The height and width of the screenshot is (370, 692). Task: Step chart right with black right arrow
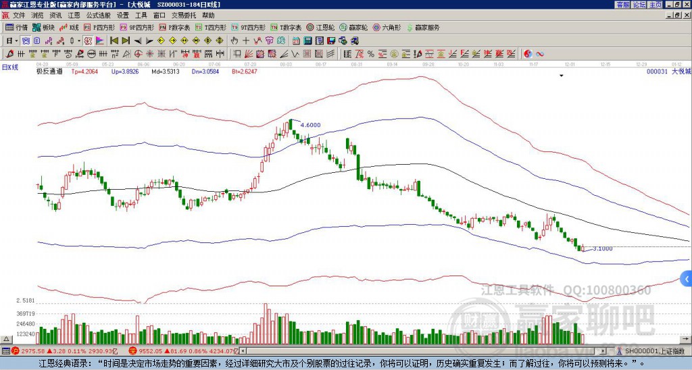point(149,41)
